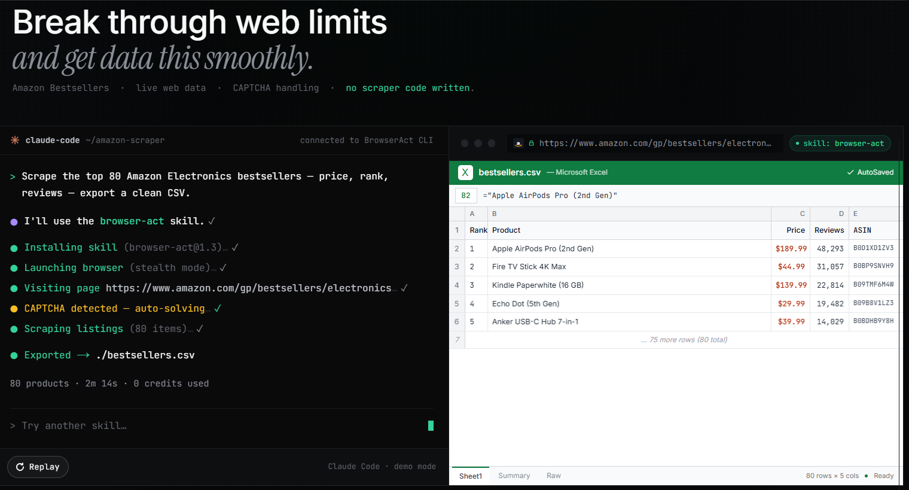The height and width of the screenshot is (490, 909).
Task: Select the Anker USB-C Hub 7-in-1 cell
Action: tap(630, 322)
